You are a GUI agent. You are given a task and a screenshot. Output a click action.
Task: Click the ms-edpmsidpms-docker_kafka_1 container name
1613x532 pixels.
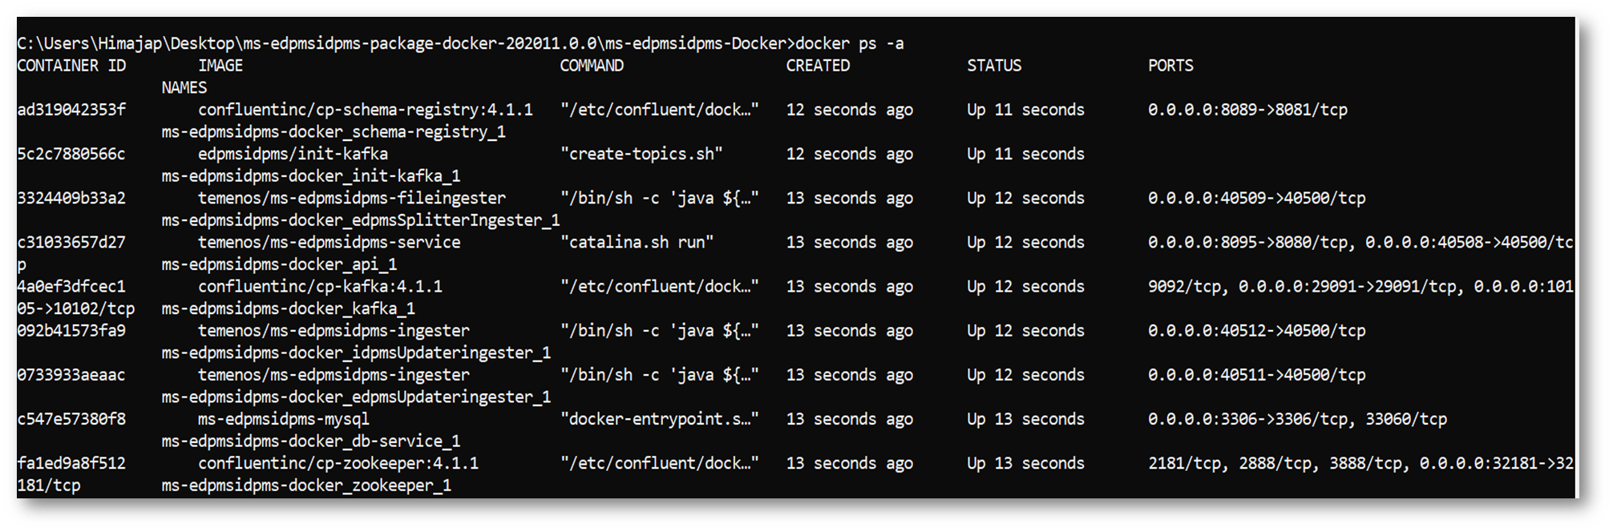288,308
